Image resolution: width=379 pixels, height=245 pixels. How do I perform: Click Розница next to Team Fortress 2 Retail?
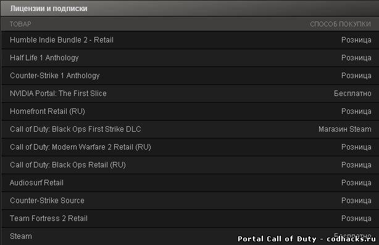[x=356, y=219]
